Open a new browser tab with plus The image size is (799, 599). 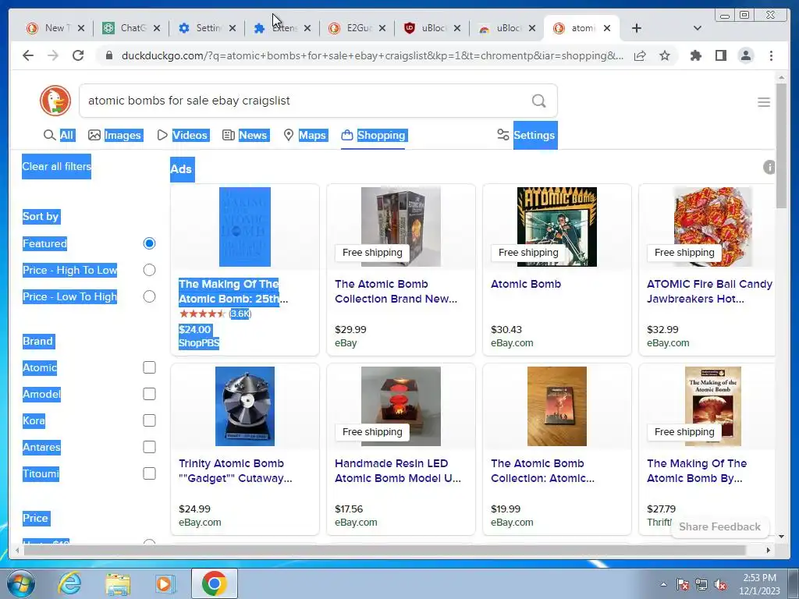(x=636, y=28)
